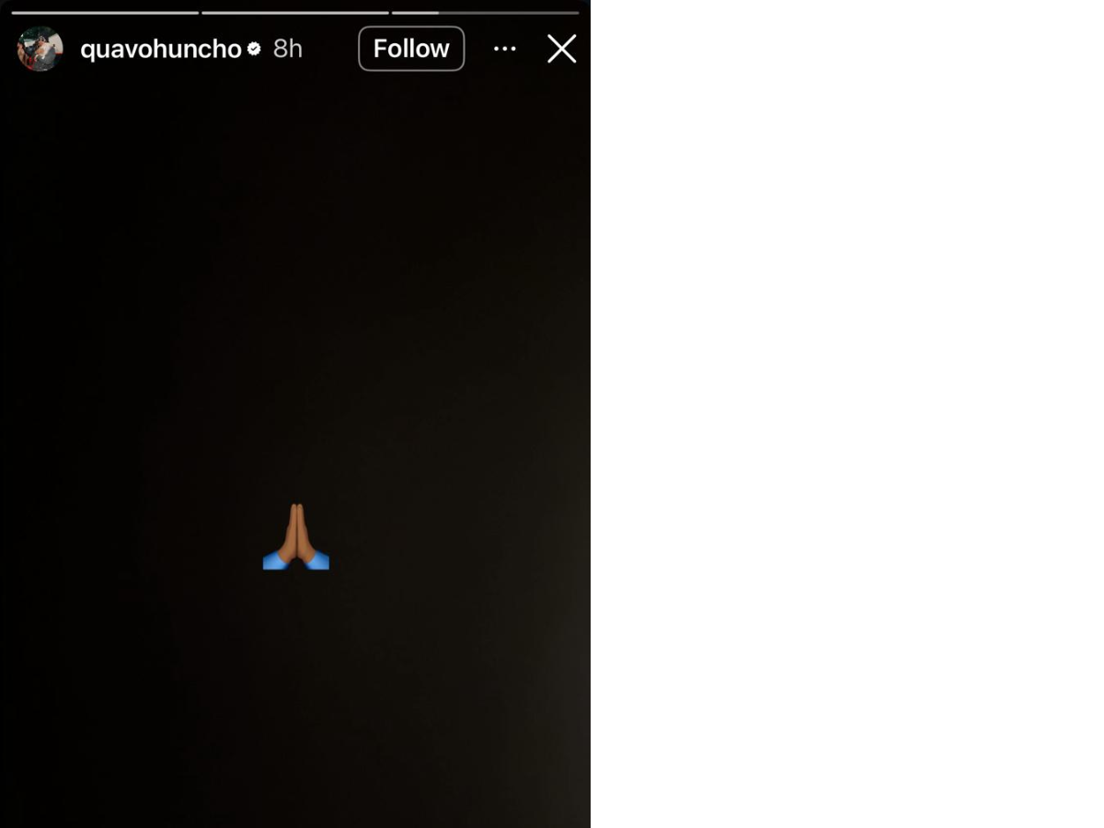Select the second story progress segment
Viewport: 1104px width, 828px height.
click(295, 13)
